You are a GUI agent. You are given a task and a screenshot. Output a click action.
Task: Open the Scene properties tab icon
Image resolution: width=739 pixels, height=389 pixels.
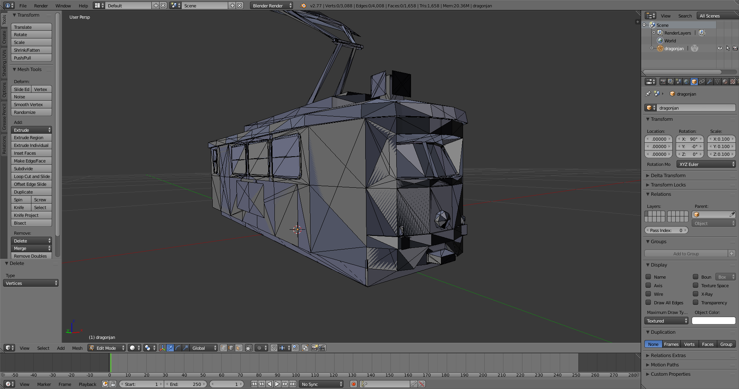tap(678, 82)
